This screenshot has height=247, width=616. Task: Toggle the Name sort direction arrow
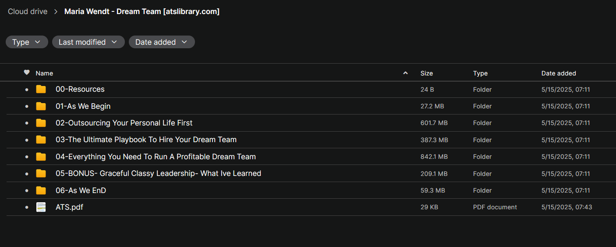click(x=405, y=73)
